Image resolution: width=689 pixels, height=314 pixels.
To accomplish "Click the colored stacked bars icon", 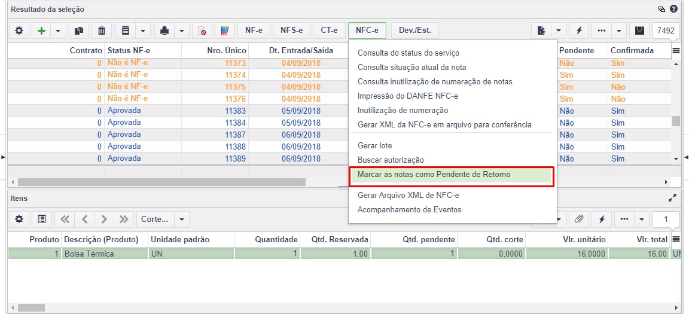I will click(225, 31).
